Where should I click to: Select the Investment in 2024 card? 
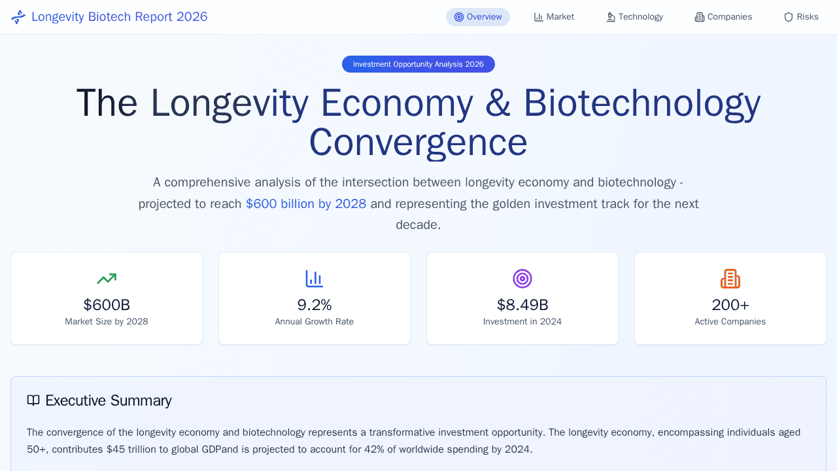click(x=522, y=298)
